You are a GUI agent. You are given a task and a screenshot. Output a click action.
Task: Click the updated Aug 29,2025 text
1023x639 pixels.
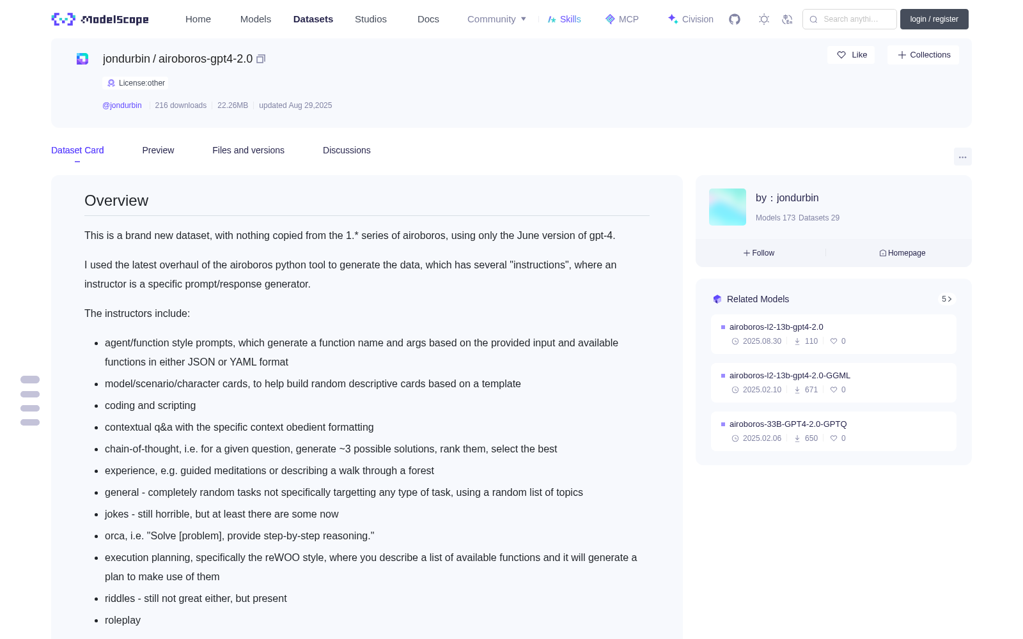coord(295,105)
